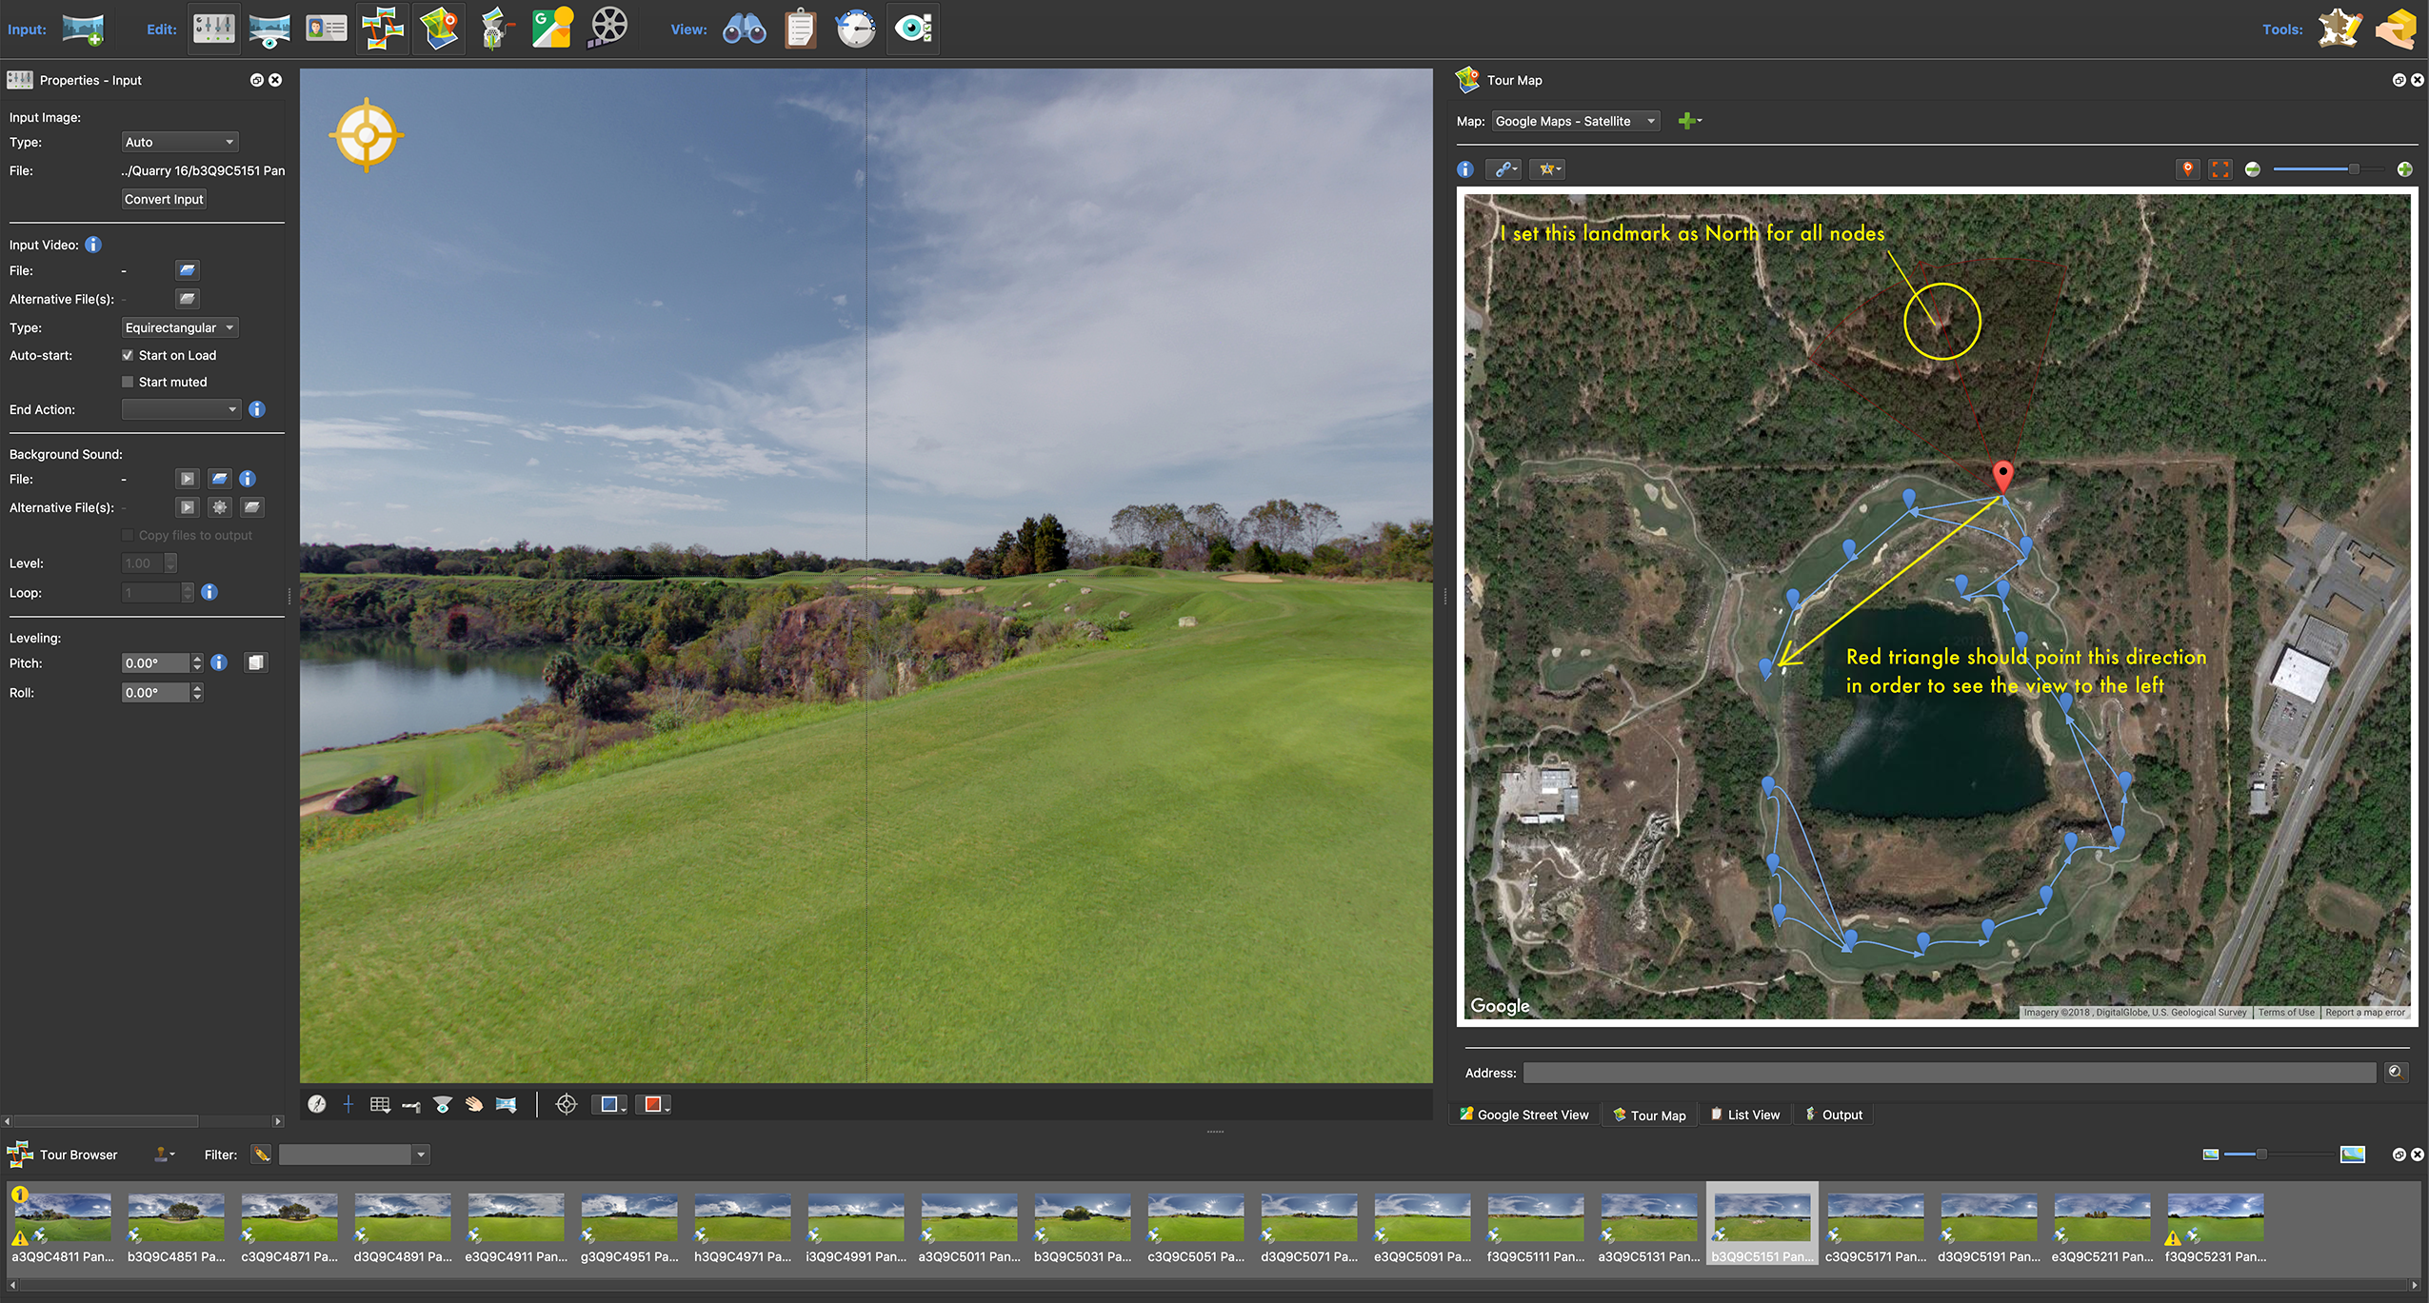Screen dimensions: 2429x1303
Task: Zoom in map with green plus icon
Action: 2405,169
